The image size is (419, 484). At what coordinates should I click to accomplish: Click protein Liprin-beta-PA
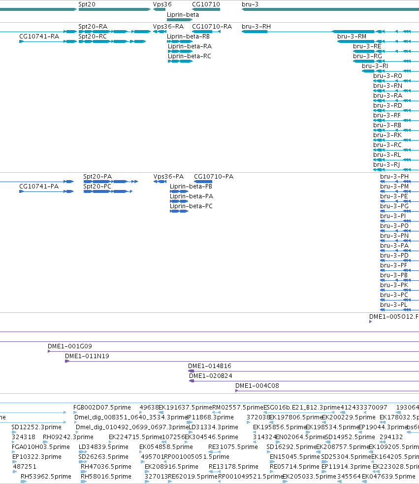click(x=192, y=196)
